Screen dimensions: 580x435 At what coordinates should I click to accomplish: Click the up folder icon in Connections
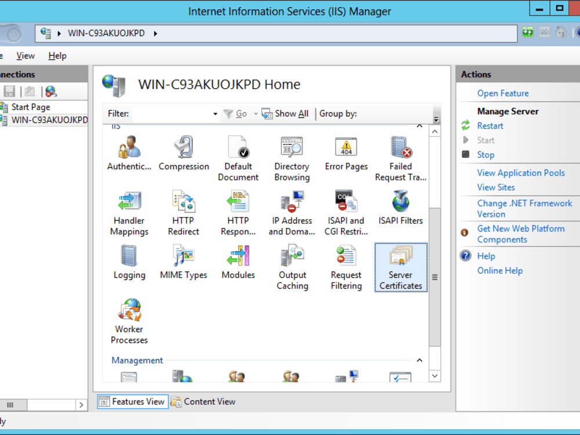[x=30, y=92]
